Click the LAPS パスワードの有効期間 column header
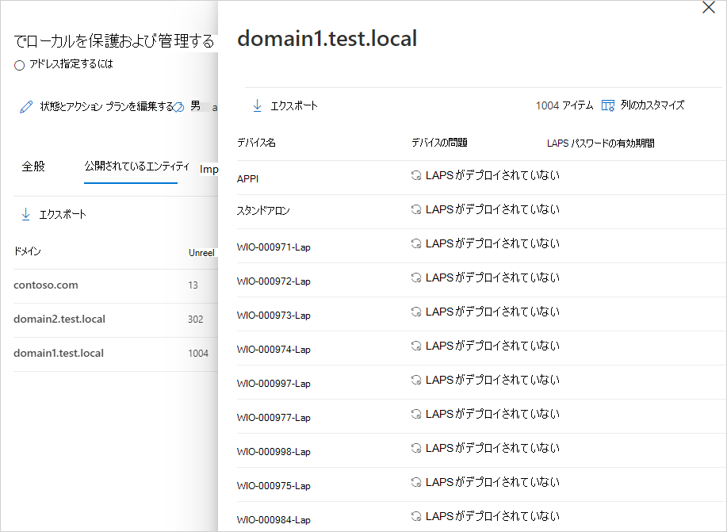The height and width of the screenshot is (532, 727). click(600, 144)
